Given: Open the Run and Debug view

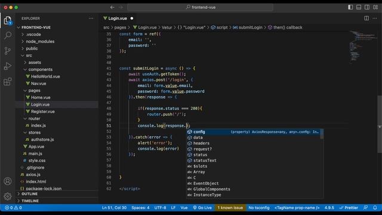Looking at the screenshot, I should (8, 66).
